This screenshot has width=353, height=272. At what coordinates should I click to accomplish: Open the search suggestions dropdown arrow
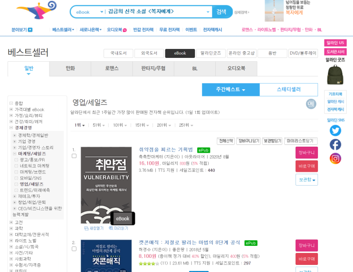pos(208,12)
